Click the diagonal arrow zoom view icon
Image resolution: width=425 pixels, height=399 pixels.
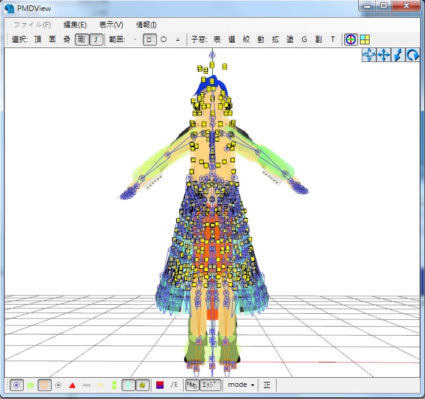(398, 55)
